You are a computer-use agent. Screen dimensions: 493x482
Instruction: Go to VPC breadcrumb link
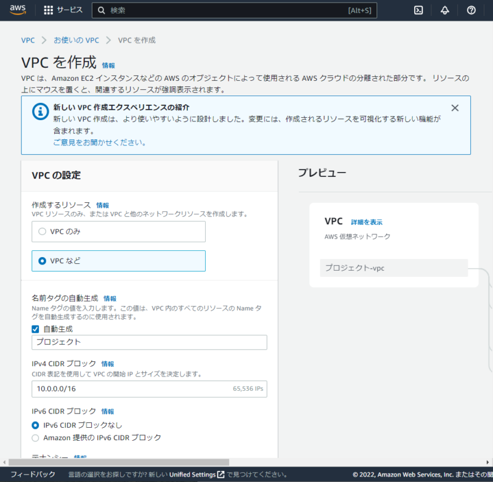[28, 40]
